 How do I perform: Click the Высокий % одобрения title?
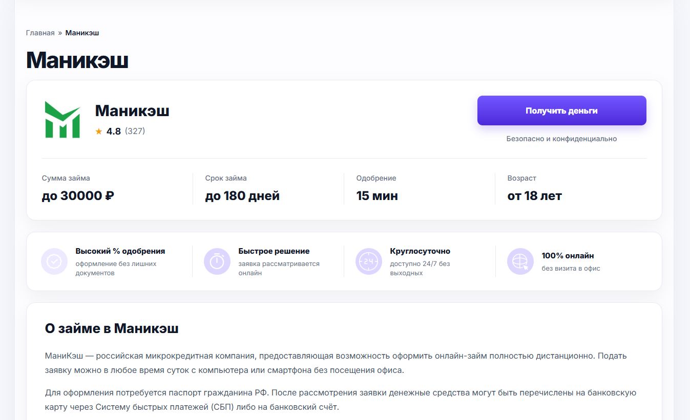(120, 251)
